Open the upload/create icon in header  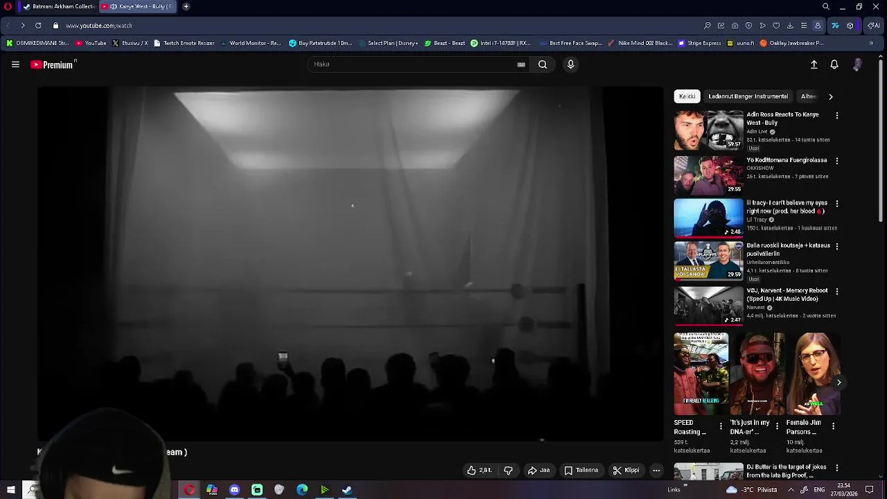[814, 64]
